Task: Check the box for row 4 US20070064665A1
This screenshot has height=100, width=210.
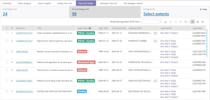Action: 7,62
